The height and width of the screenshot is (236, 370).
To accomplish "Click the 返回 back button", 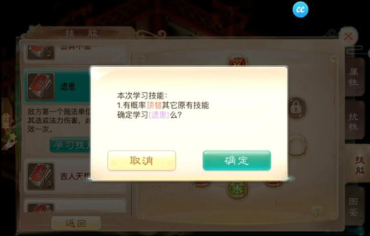I will coord(76,223).
